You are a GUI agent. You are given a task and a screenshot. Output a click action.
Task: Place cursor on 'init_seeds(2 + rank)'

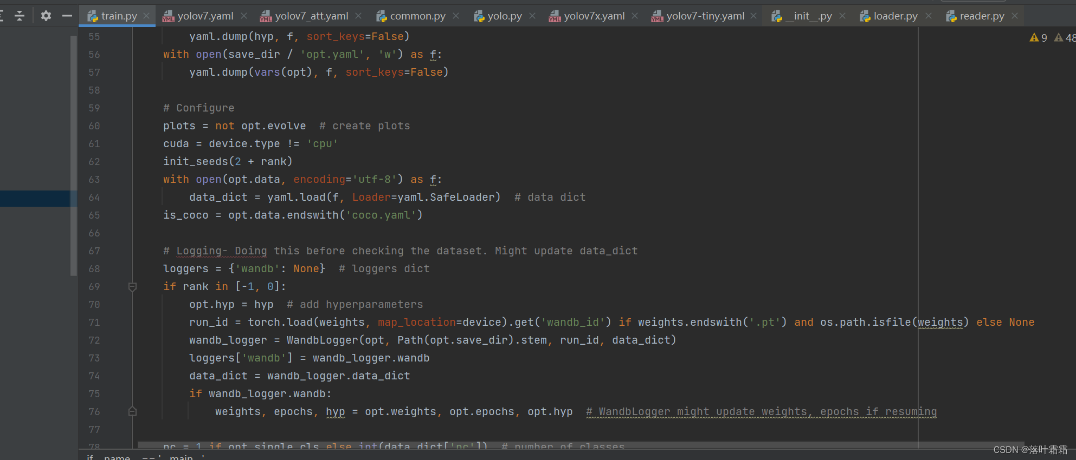(228, 162)
